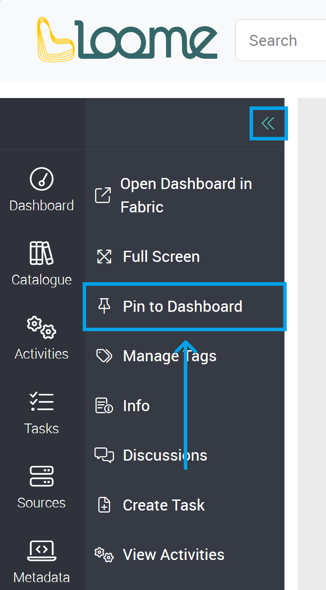Choose Manage Tags from the menu
The width and height of the screenshot is (326, 590).
[170, 356]
